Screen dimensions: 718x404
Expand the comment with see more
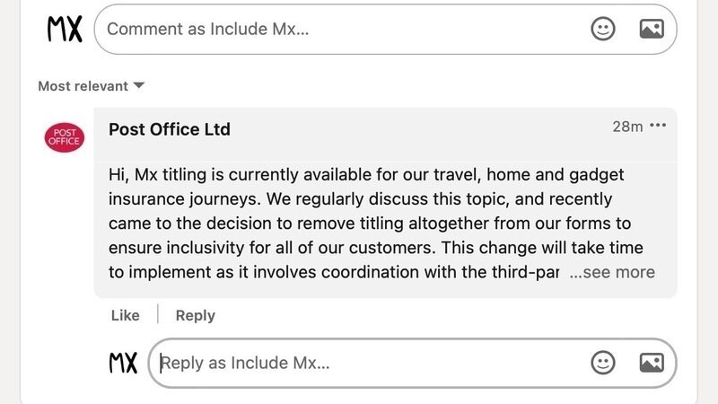pyautogui.click(x=612, y=272)
